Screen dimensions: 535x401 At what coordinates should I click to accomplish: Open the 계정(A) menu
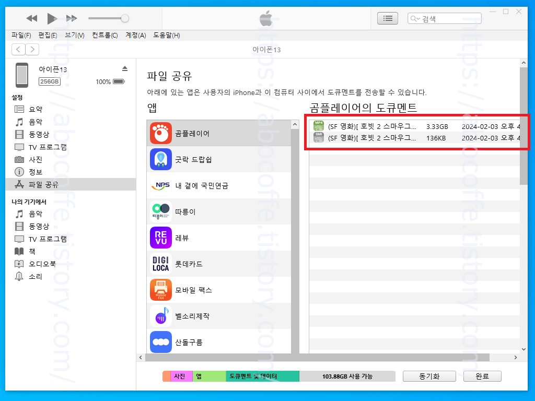136,36
